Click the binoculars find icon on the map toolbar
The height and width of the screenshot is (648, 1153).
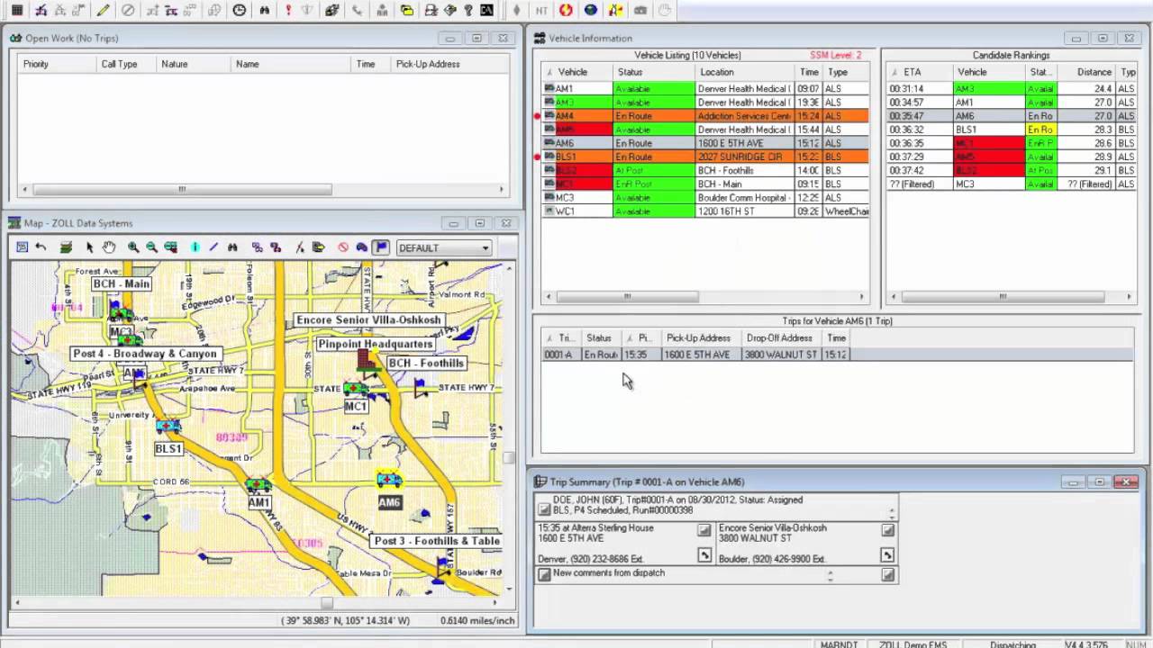click(x=232, y=247)
